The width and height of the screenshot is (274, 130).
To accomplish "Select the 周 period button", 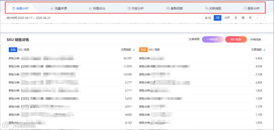I will tap(243, 18).
